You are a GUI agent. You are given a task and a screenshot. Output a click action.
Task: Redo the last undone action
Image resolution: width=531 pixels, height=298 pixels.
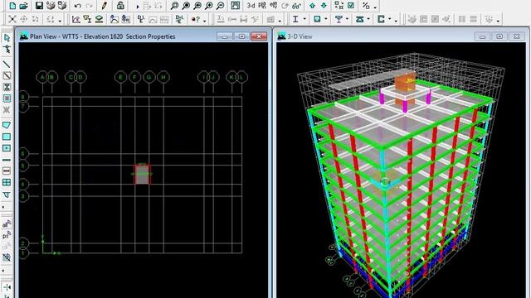[x=89, y=6]
